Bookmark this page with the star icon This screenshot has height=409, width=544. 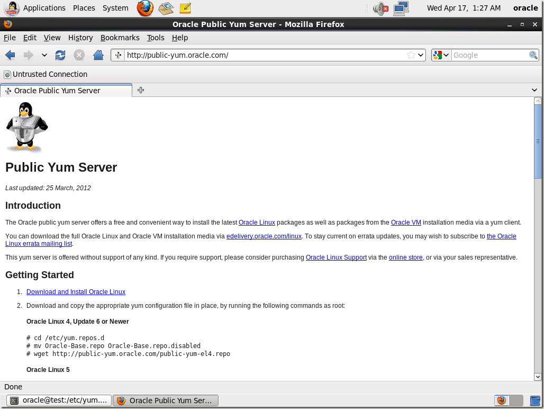(x=411, y=55)
